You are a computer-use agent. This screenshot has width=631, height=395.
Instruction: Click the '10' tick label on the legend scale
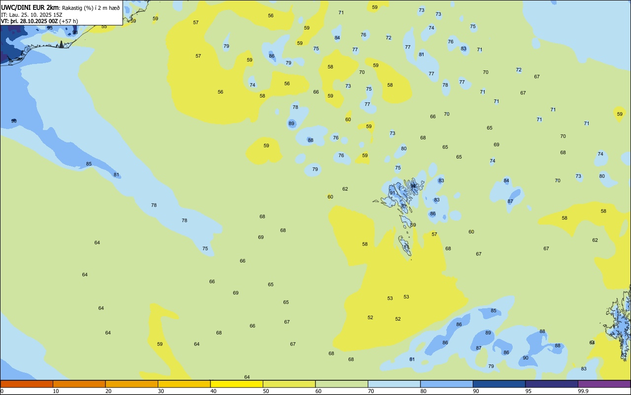56,391
